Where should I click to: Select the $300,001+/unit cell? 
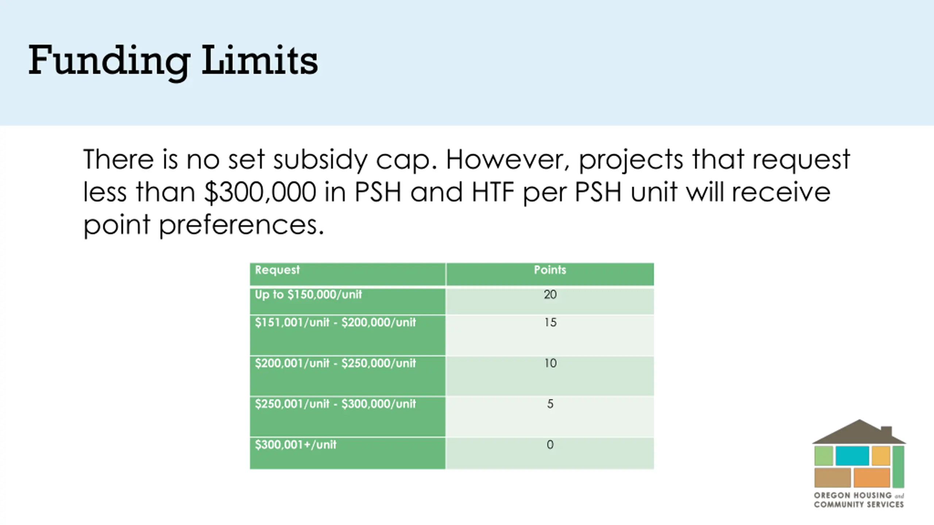click(347, 454)
